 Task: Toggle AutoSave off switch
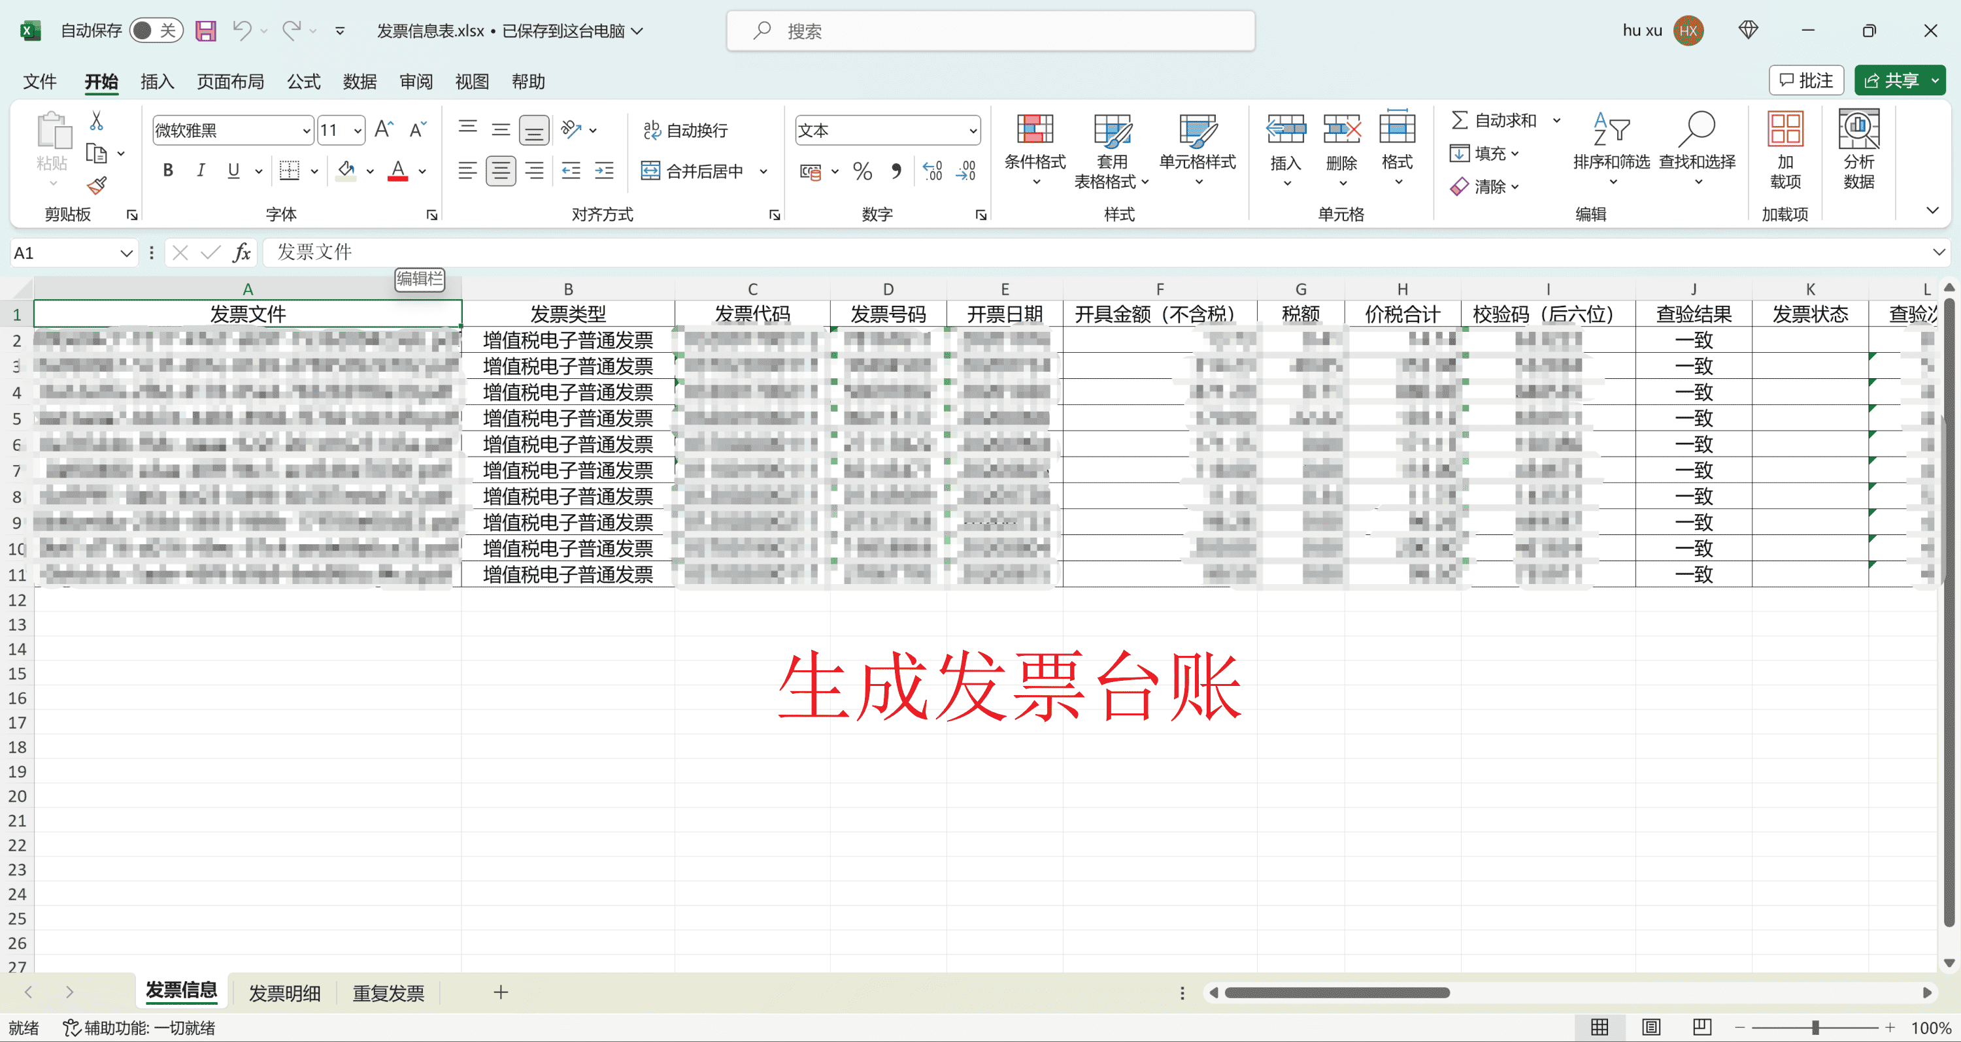point(156,29)
